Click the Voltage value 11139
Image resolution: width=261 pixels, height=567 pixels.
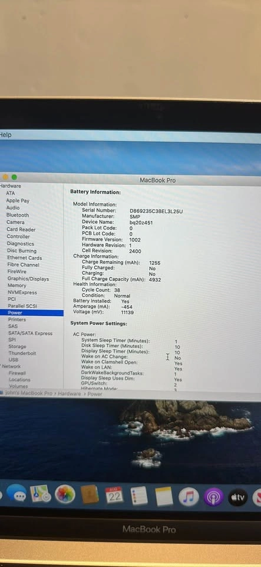(x=127, y=312)
